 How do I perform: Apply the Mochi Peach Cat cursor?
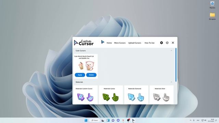pyautogui.click(x=80, y=75)
